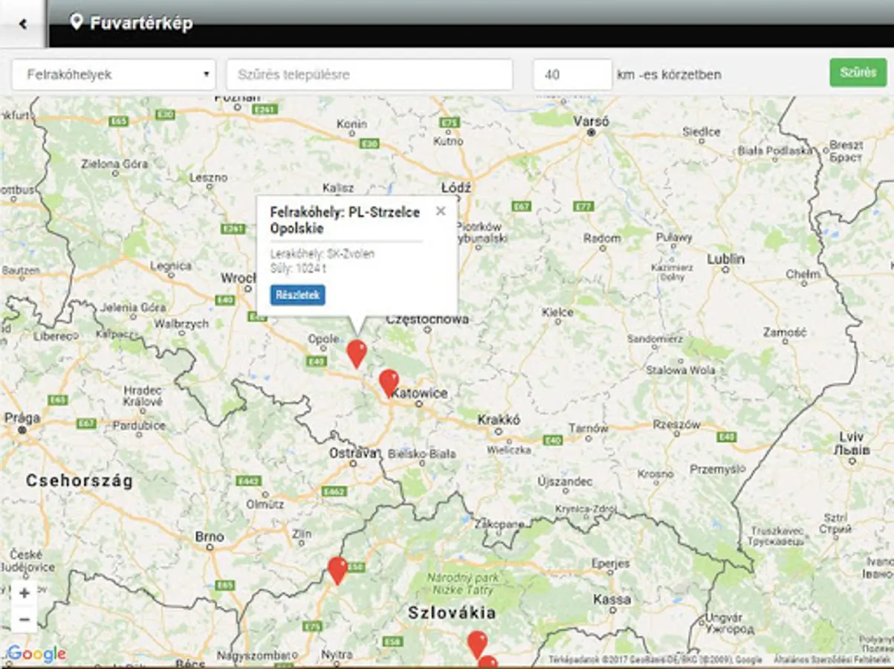Click the Zamość city label
This screenshot has width=894, height=669.
[x=785, y=332]
